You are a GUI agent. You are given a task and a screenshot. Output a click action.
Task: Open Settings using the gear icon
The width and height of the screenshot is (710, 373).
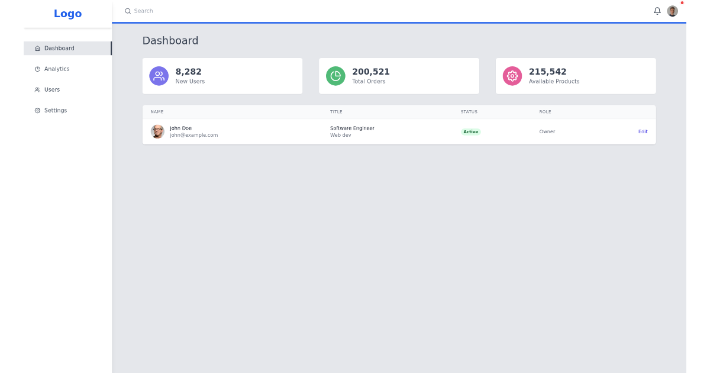tap(37, 110)
